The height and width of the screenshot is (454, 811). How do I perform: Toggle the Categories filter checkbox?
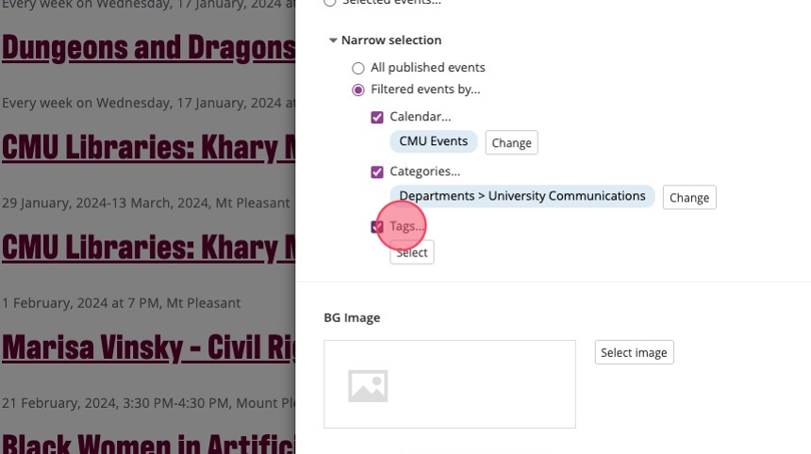click(377, 171)
